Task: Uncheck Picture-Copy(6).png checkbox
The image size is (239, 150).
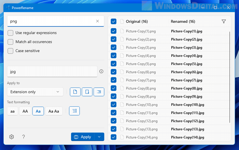Action: 114,72
